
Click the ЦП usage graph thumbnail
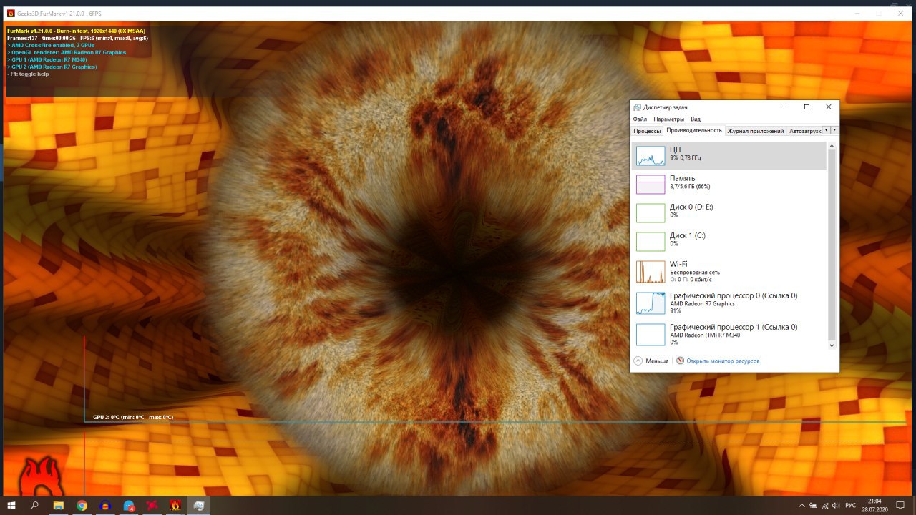pyautogui.click(x=651, y=156)
